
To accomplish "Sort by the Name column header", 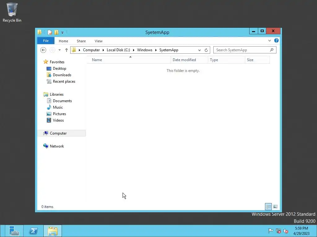I will (128, 60).
